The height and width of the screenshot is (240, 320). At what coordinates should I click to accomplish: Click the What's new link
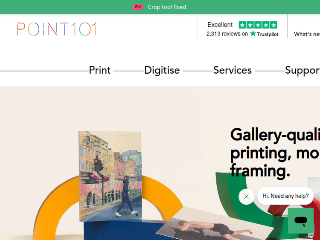click(307, 34)
